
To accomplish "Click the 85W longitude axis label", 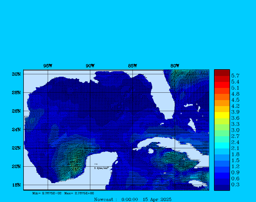I will tap(132, 66).
